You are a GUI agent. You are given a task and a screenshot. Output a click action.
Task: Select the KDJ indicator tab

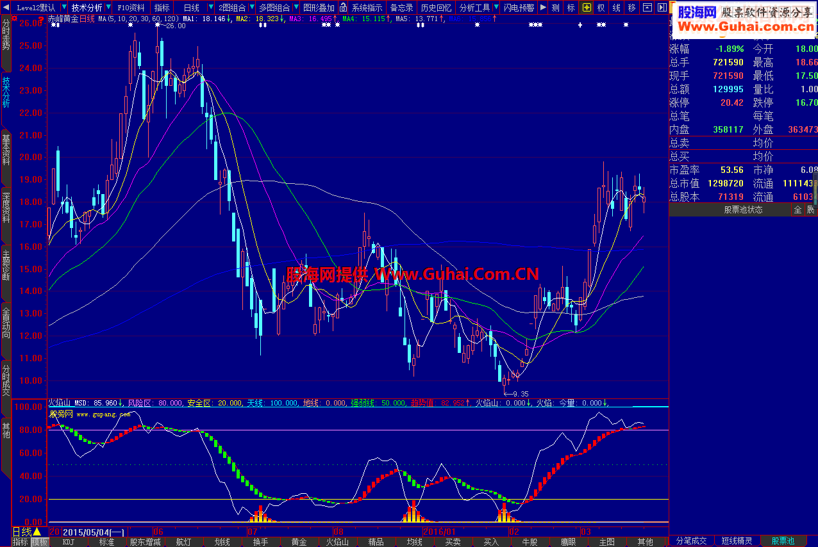pyautogui.click(x=68, y=542)
